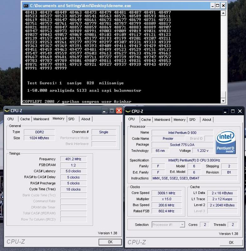Click the CPU specification field
Viewport: 246px width, 251px height.
[194, 160]
